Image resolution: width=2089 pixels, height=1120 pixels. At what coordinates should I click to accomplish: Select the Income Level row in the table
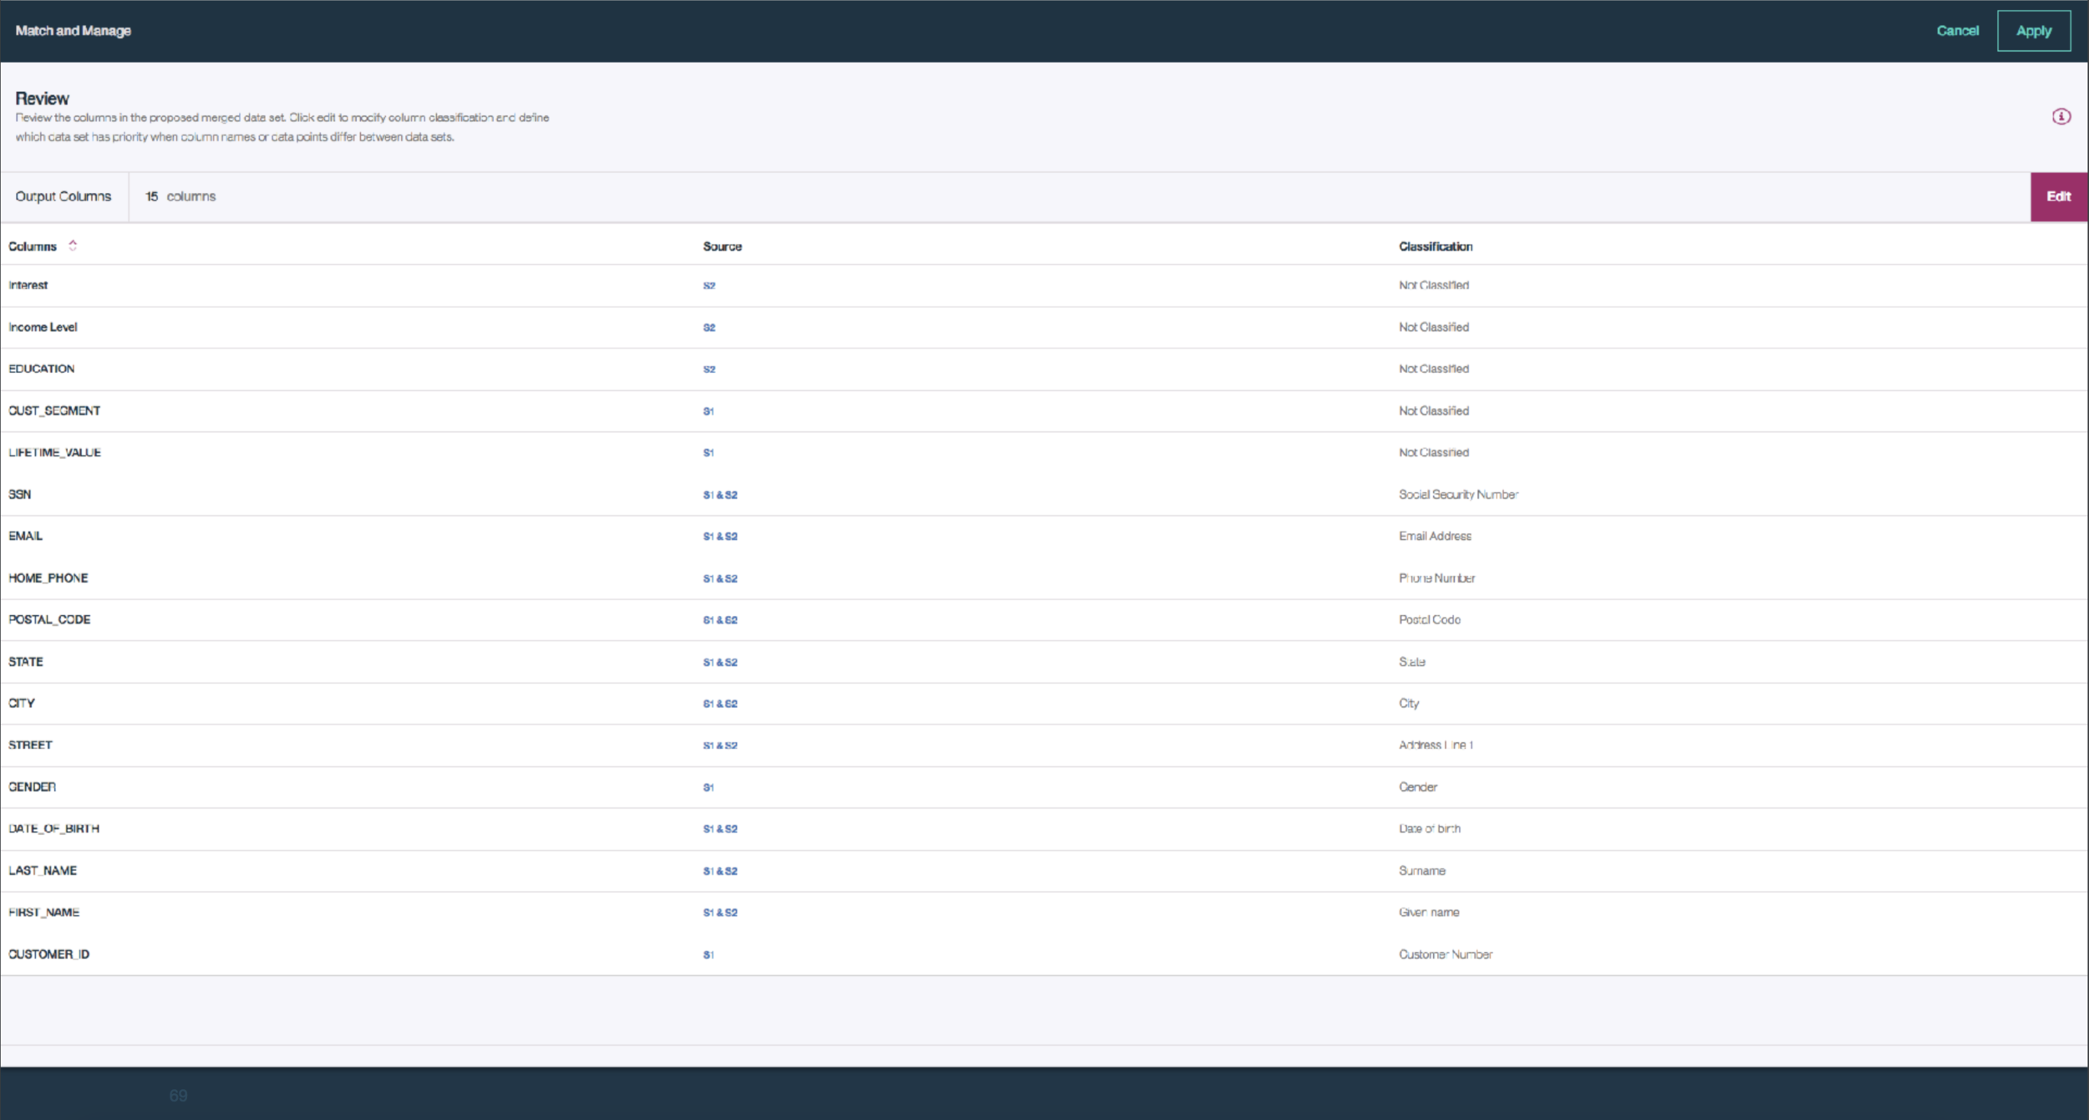[x=42, y=327]
